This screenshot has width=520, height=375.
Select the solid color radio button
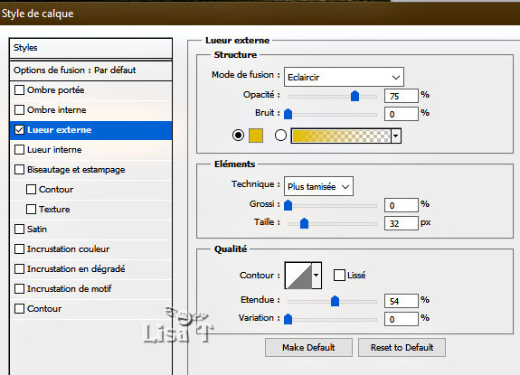[238, 136]
